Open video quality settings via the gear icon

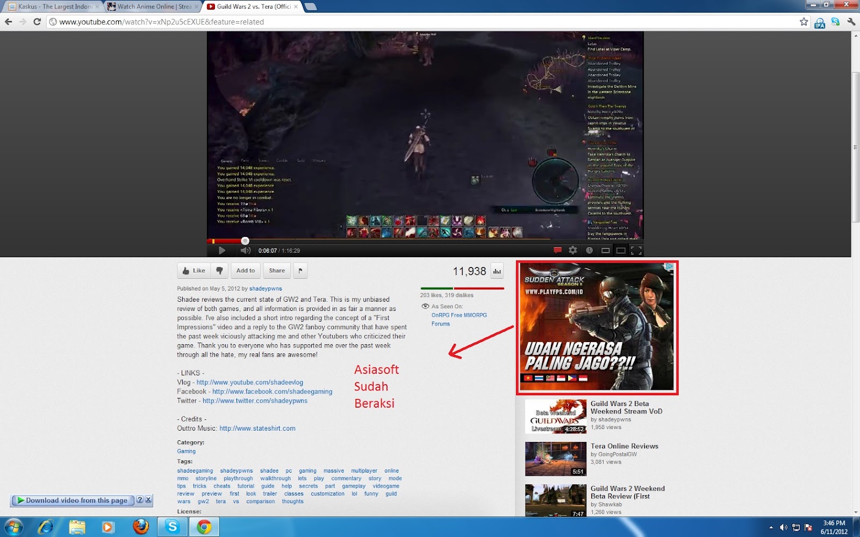(573, 250)
